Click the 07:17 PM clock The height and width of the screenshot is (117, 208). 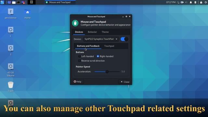[x=171, y=2]
